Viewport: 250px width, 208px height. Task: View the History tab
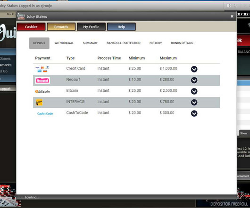[156, 43]
